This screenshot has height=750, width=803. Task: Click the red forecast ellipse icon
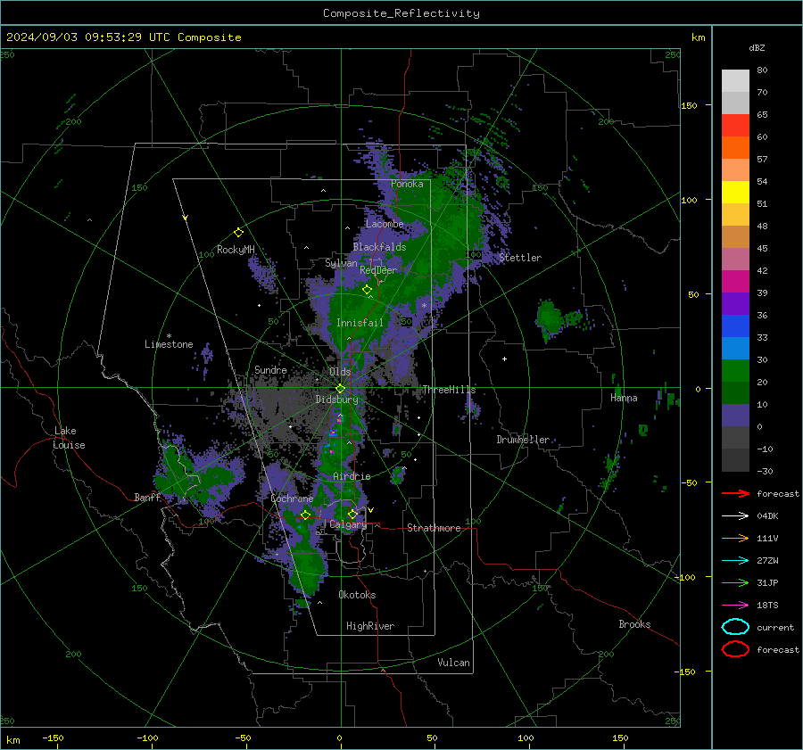(x=735, y=649)
